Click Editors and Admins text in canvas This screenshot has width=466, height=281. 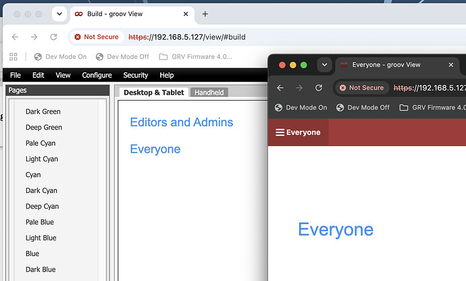[x=182, y=122]
